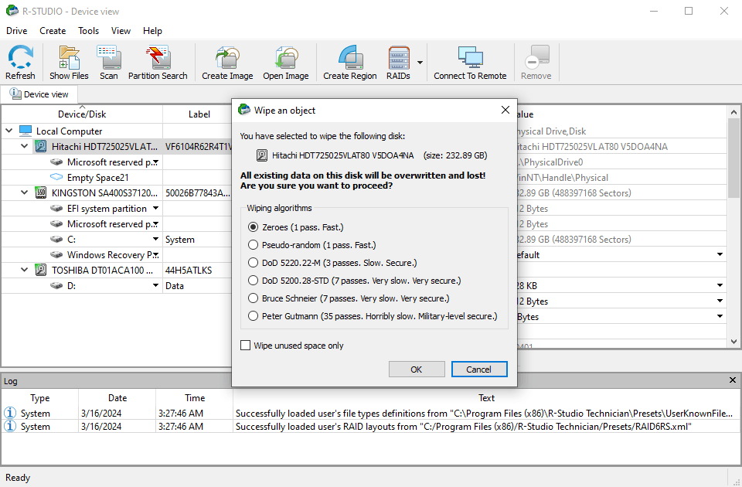Select the Pseudo-random wiping algorithm
Image resolution: width=742 pixels, height=487 pixels.
[x=253, y=244]
